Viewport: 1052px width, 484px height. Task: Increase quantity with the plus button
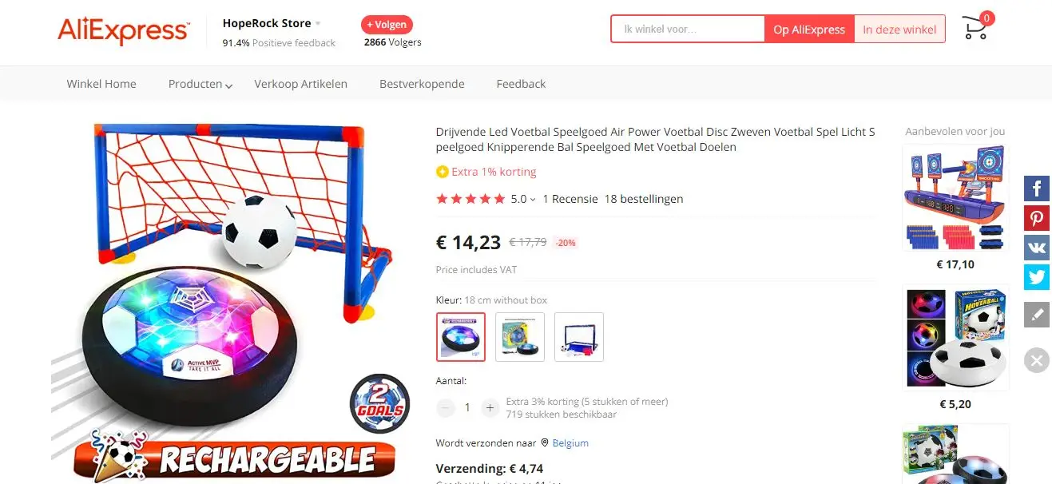(x=490, y=408)
